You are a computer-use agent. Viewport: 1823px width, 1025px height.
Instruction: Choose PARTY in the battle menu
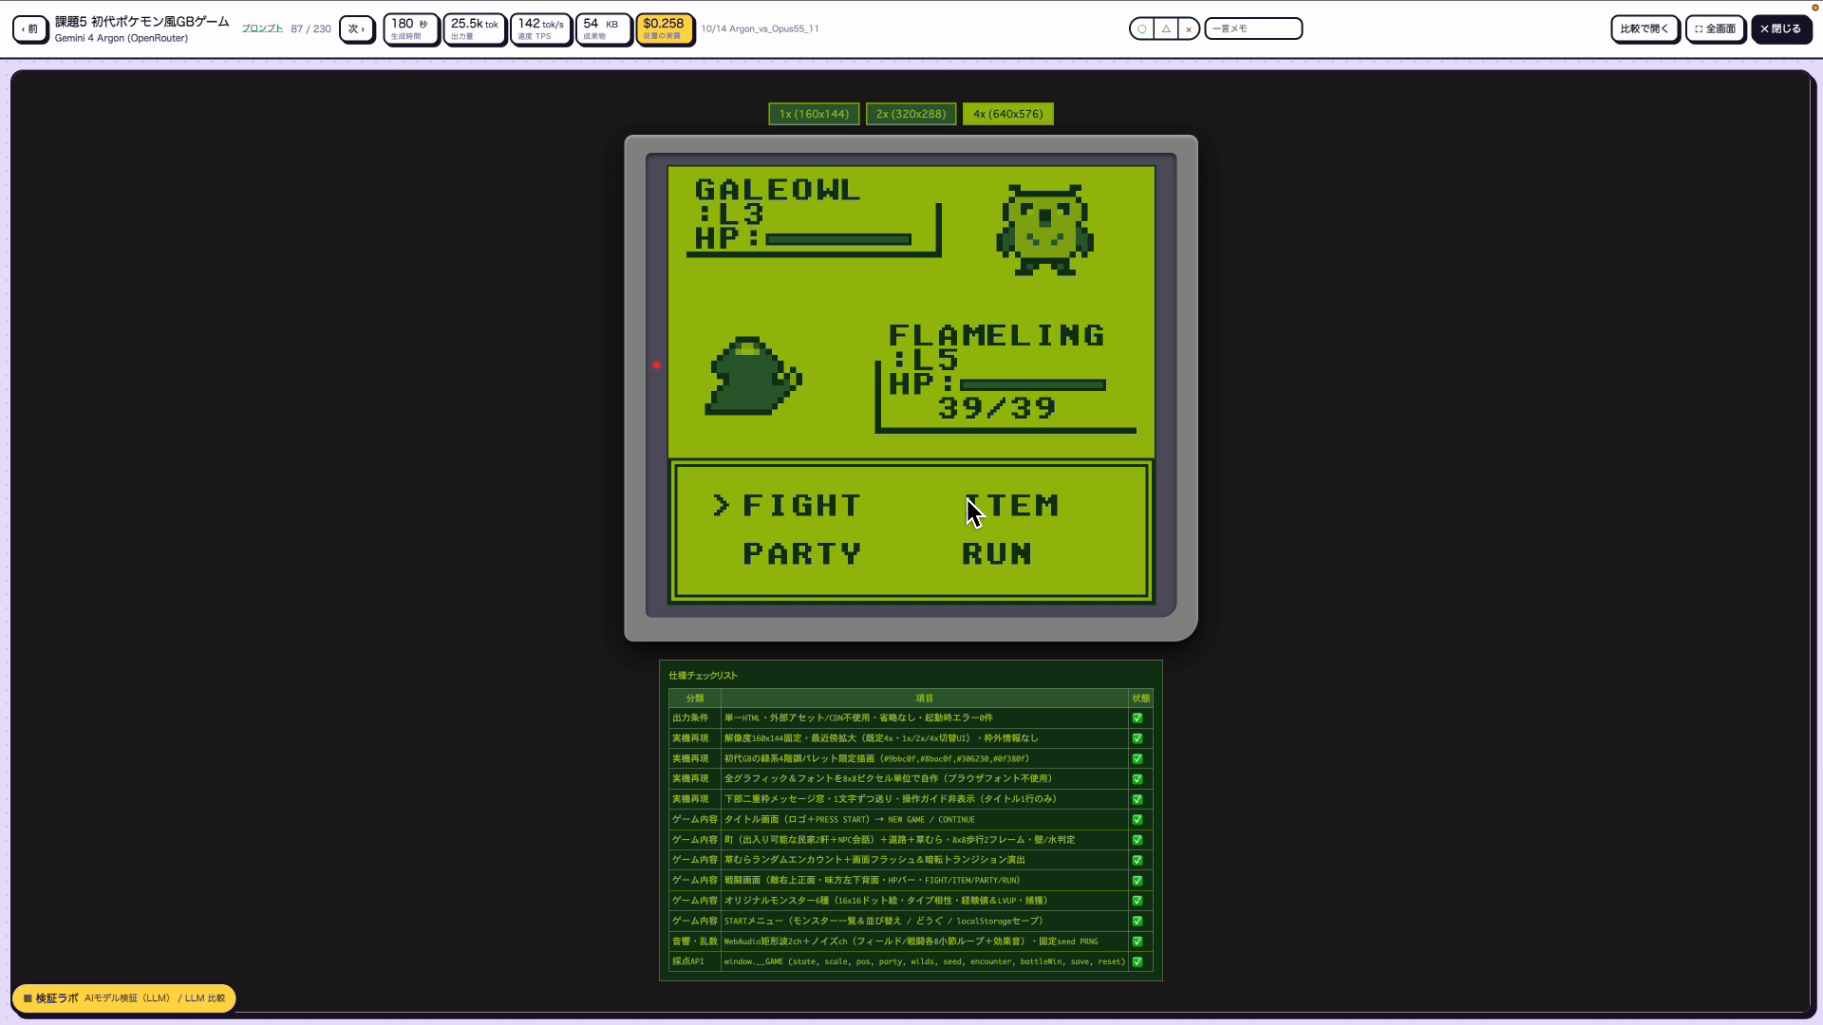tap(801, 554)
